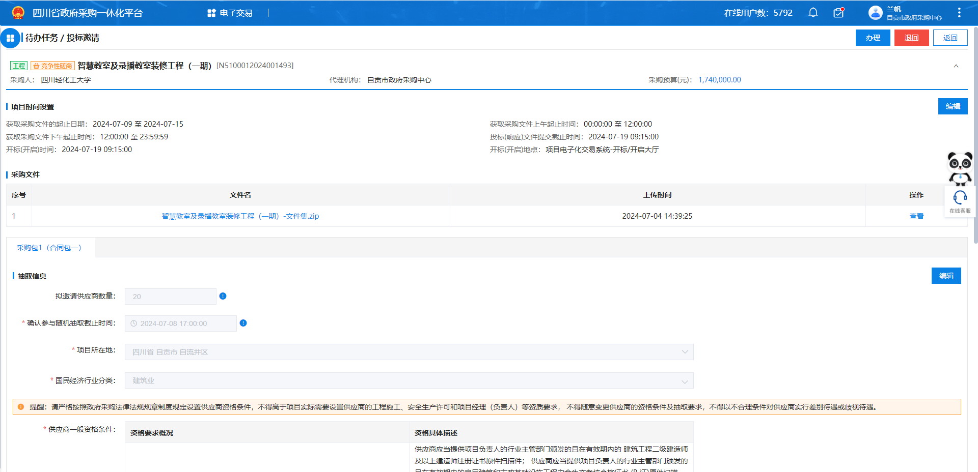Select the 采购包1（合同包一）tab
Screen dimensions: 978x472
pos(49,248)
